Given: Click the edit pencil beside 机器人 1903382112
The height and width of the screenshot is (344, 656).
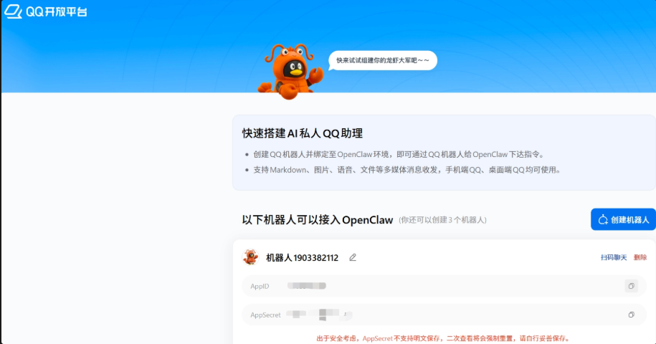Looking at the screenshot, I should tap(353, 257).
